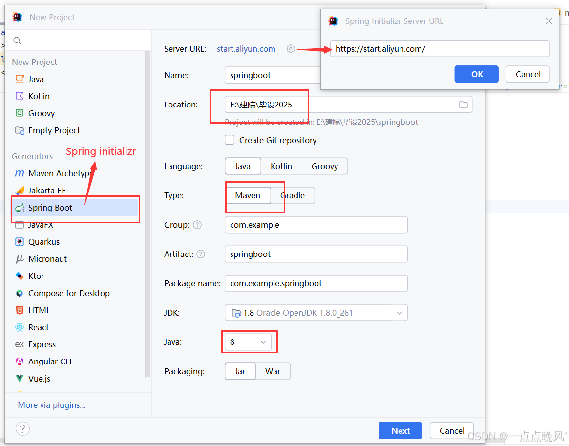Image resolution: width=569 pixels, height=446 pixels.
Task: Click the Name input field
Action: pyautogui.click(x=273, y=75)
